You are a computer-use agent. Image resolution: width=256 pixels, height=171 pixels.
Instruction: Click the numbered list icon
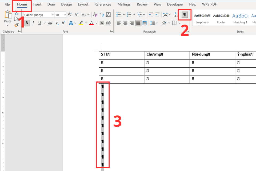point(129,15)
